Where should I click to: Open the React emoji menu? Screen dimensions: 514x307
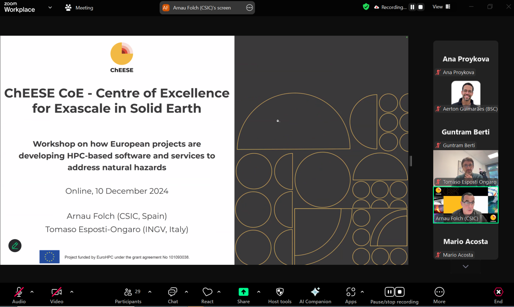pyautogui.click(x=207, y=295)
